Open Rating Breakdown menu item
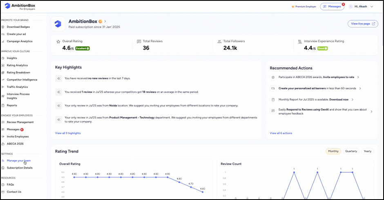Viewport: 384px width, 200px height. click(x=18, y=72)
